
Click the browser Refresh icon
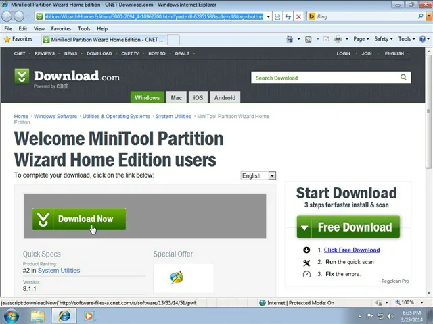click(288, 16)
